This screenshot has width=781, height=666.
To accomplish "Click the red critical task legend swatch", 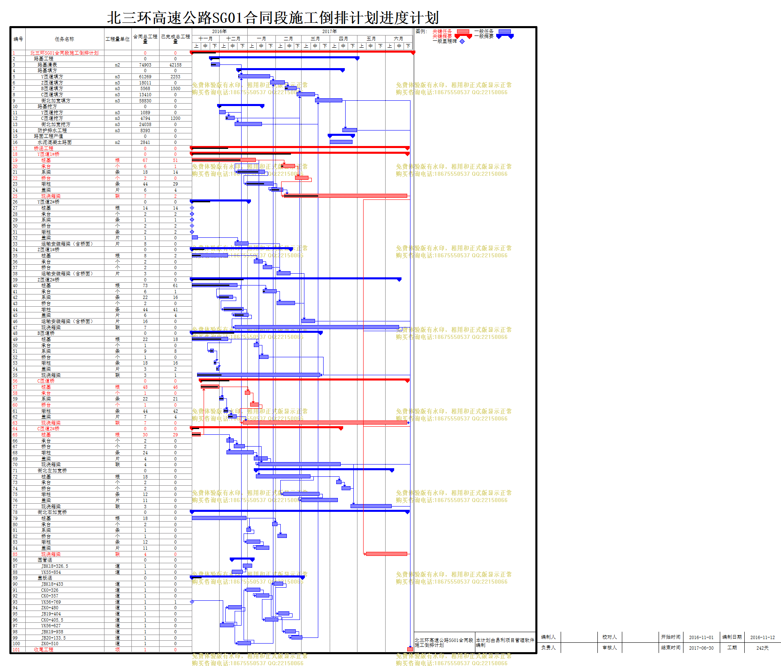I will point(463,31).
